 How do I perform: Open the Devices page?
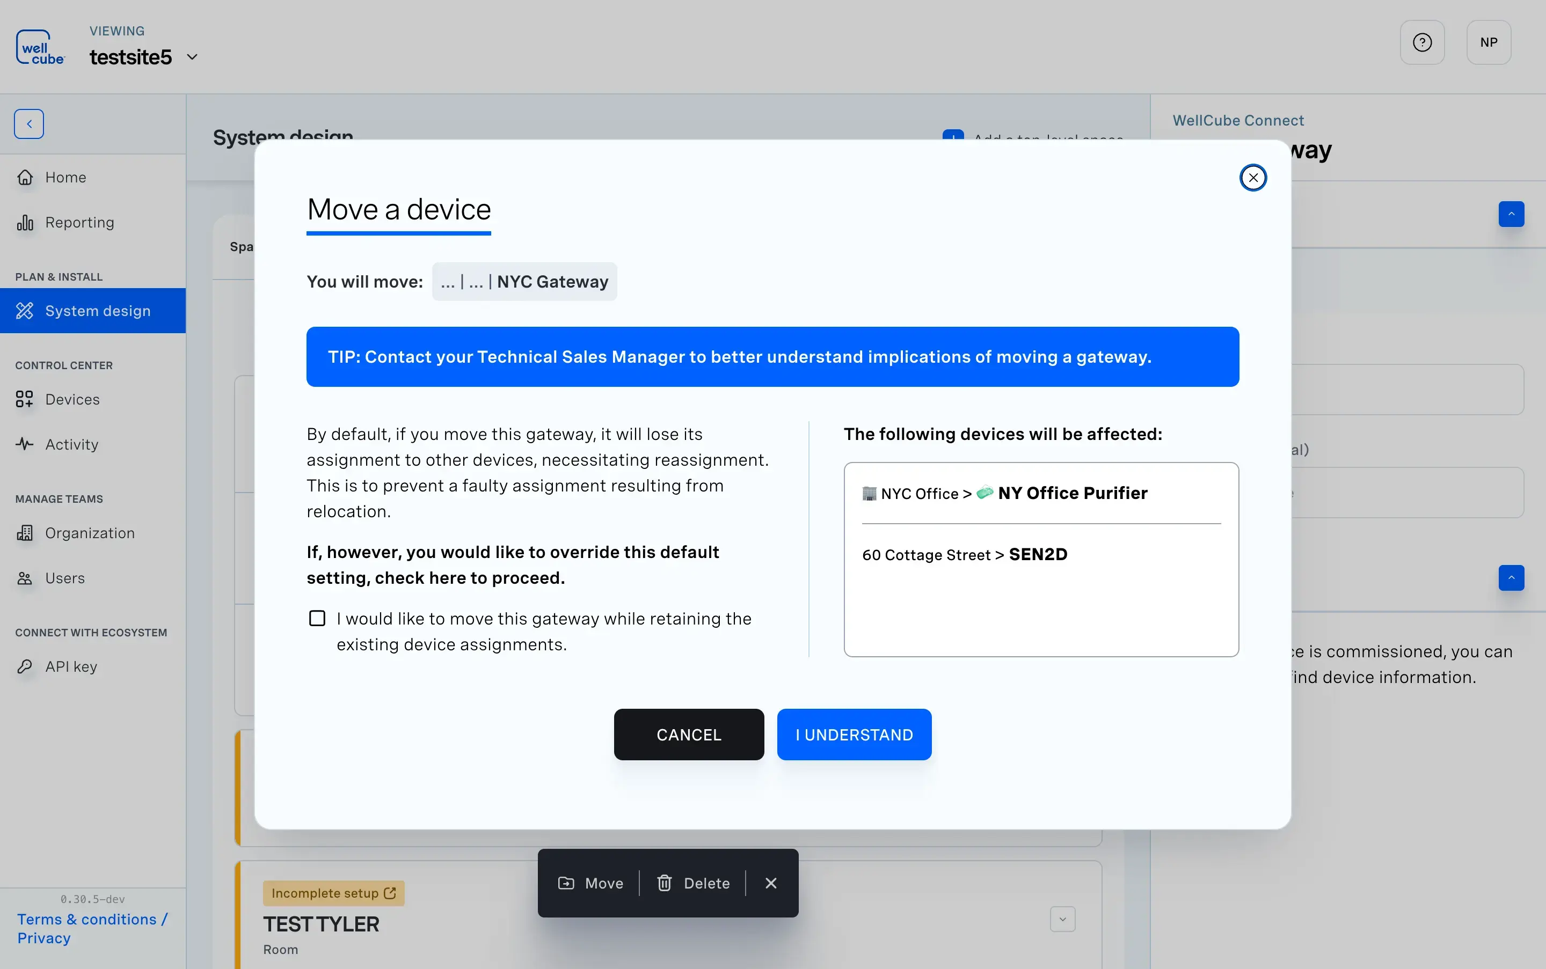click(72, 399)
